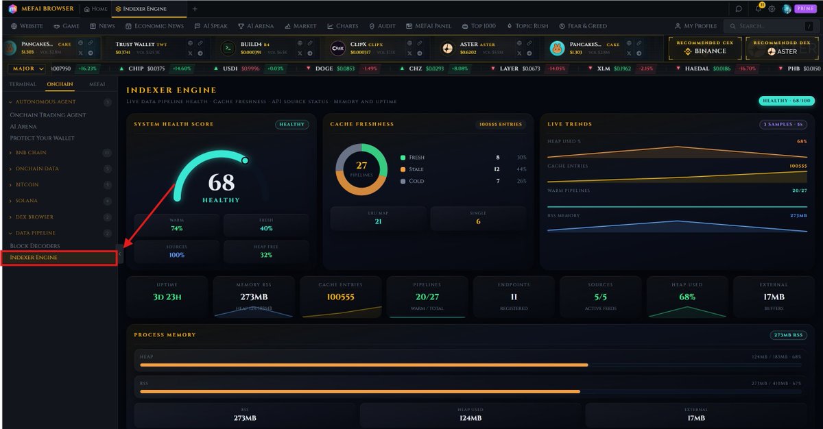Image resolution: width=823 pixels, height=429 pixels.
Task: Open Fear & Greed in the toolbar
Action: 583,26
